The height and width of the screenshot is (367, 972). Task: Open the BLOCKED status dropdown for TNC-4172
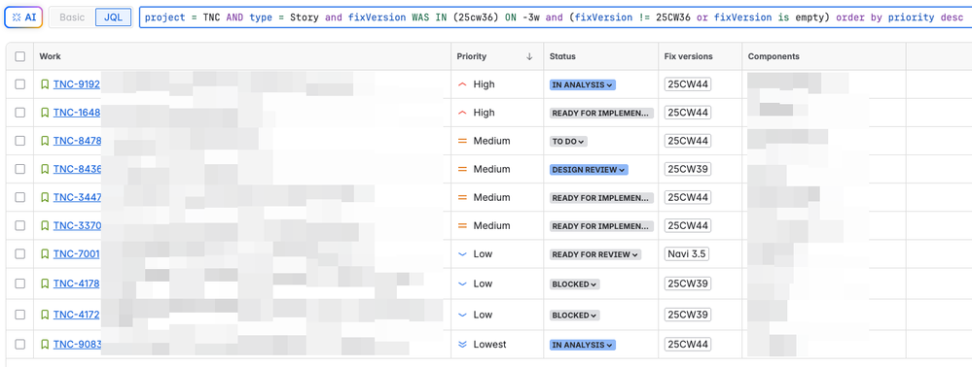point(574,315)
